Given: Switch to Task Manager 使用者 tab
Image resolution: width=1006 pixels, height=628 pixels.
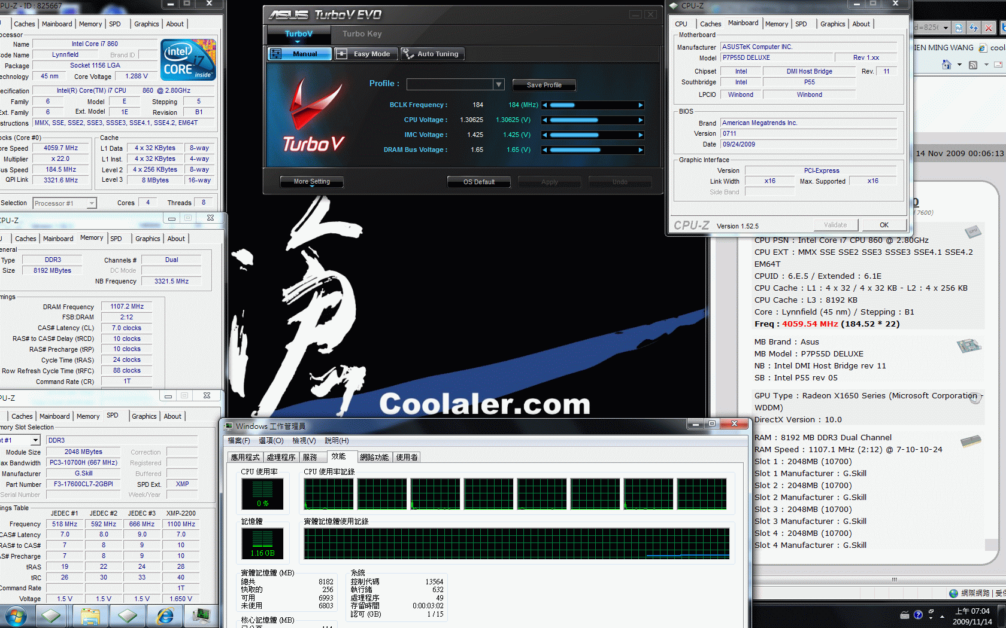Looking at the screenshot, I should 407,457.
